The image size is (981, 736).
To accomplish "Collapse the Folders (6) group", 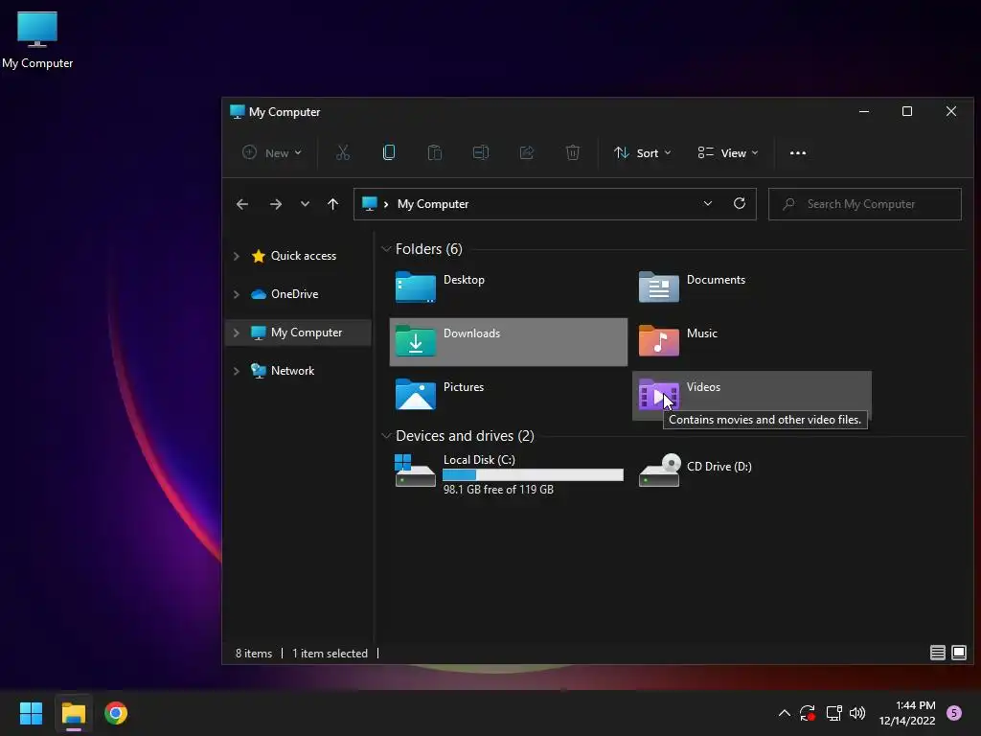I will click(386, 249).
